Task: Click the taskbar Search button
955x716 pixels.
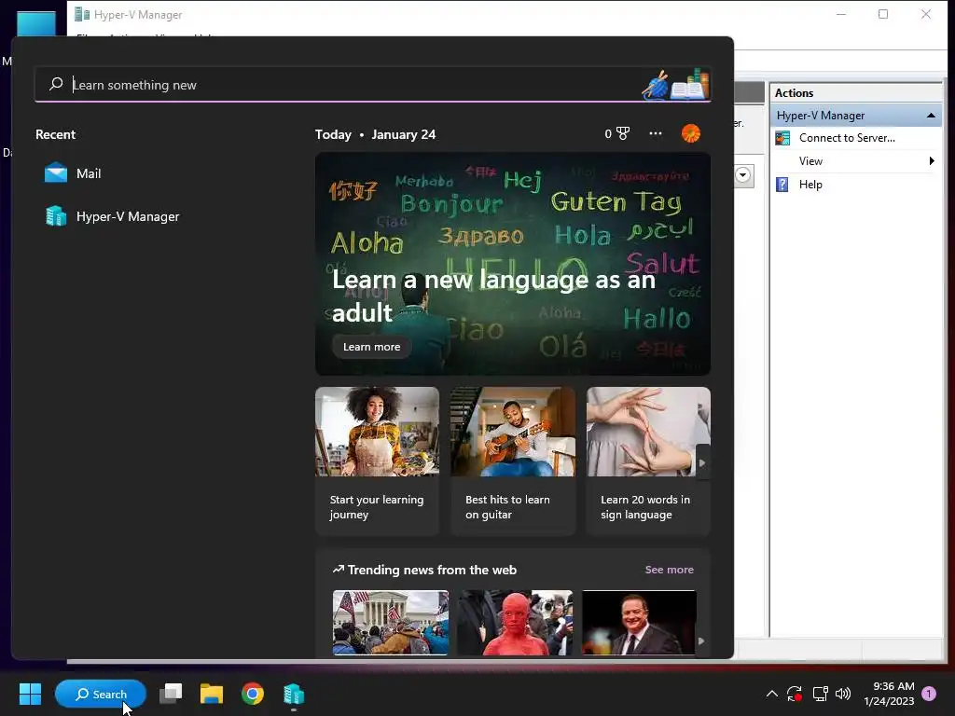Action: (x=101, y=694)
